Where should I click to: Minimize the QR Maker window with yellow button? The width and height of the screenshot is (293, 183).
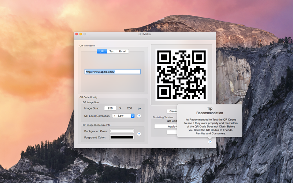[81, 34]
